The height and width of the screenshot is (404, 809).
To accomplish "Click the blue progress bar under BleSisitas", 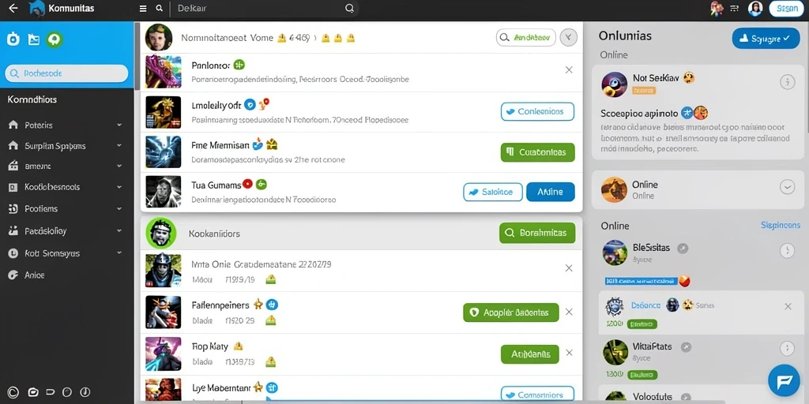I will point(640,282).
